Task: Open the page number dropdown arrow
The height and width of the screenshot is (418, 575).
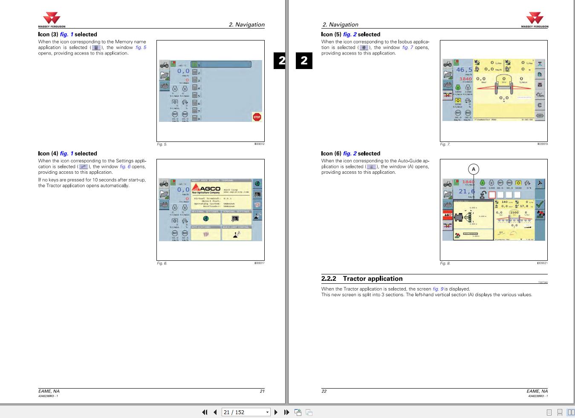Action: coord(268,412)
